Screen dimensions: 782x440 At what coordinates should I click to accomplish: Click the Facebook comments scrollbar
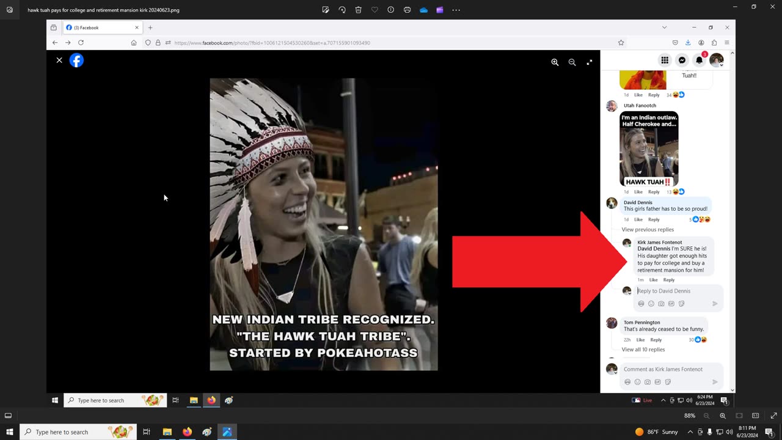[732, 221]
